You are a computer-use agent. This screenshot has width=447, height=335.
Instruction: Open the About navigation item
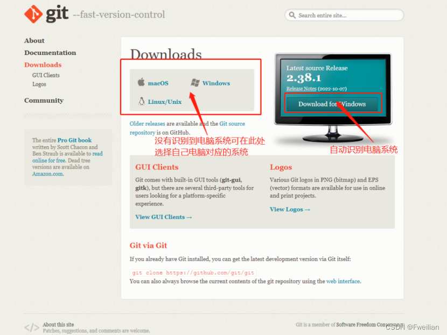(x=34, y=41)
